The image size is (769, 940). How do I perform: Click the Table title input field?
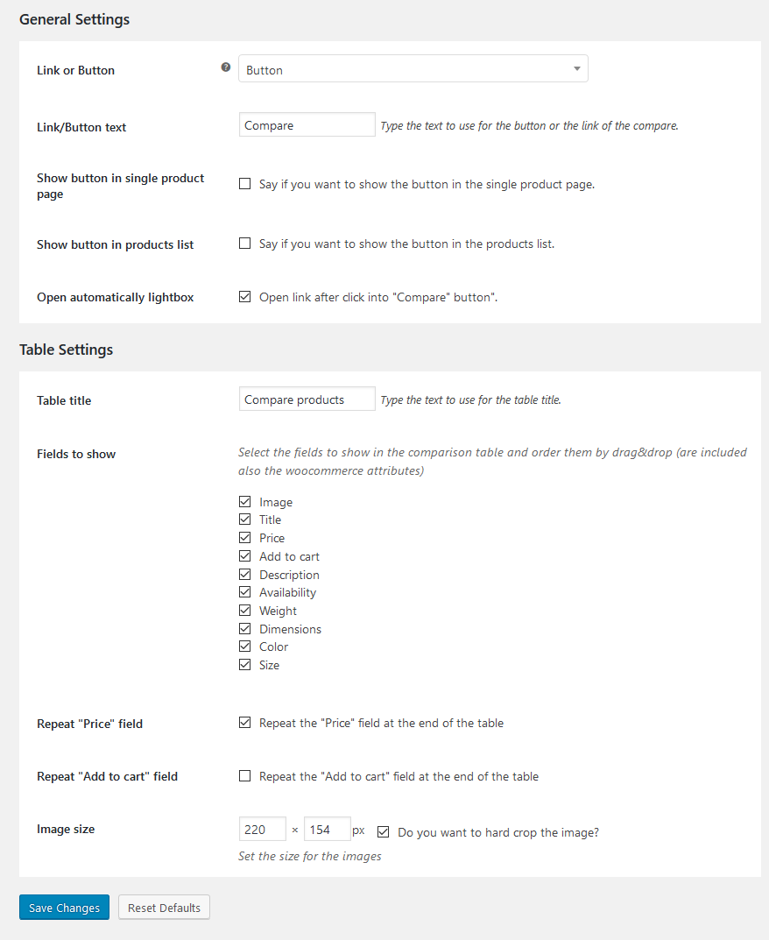307,399
